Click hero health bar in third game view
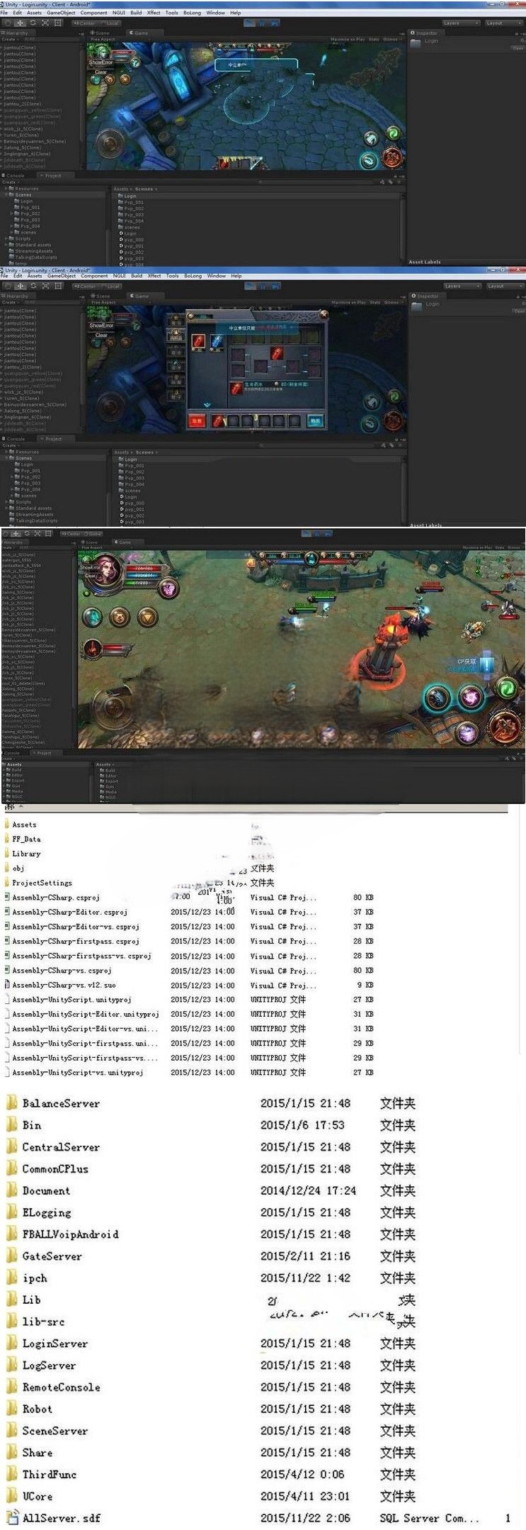 point(144,569)
